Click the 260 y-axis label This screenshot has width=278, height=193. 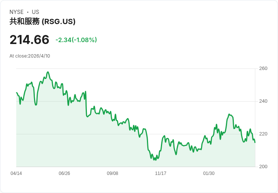tap(263, 68)
